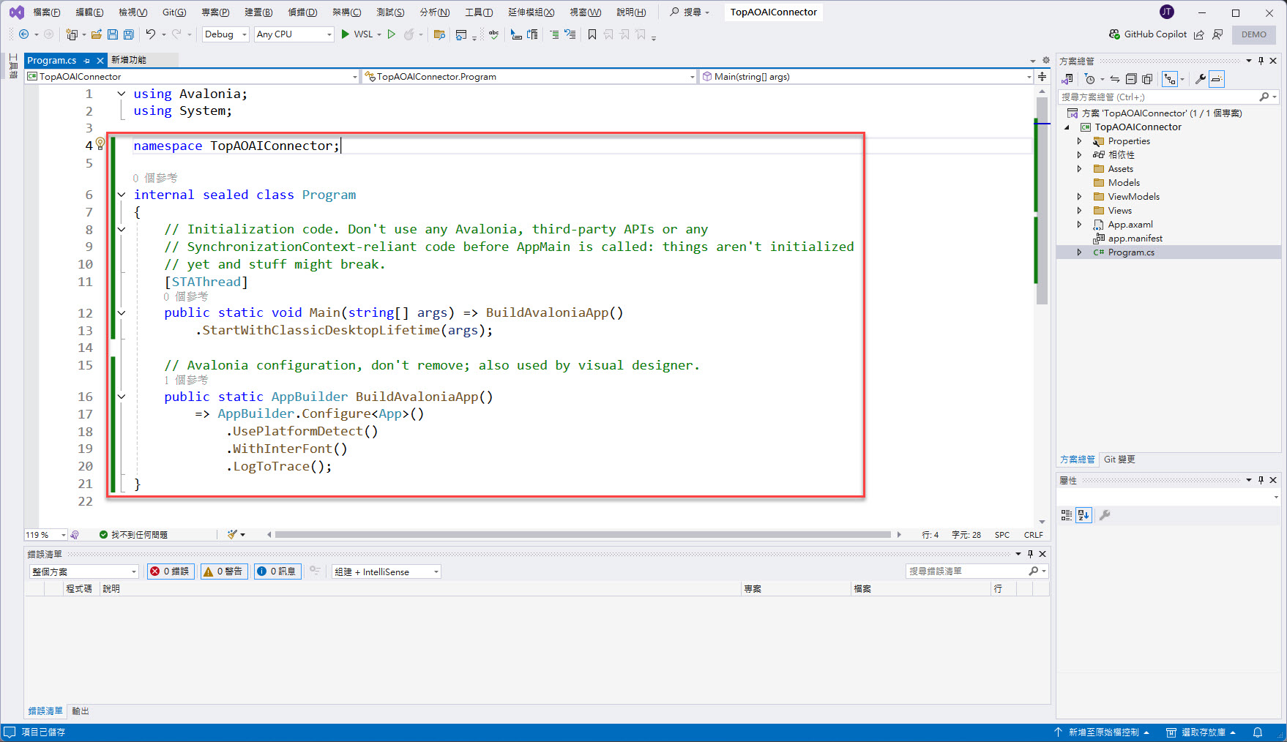Open the Main(string[] args) member dropdown

[x=867, y=76]
